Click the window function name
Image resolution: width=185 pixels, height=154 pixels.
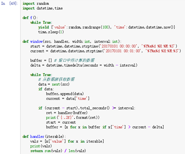pos(36,42)
